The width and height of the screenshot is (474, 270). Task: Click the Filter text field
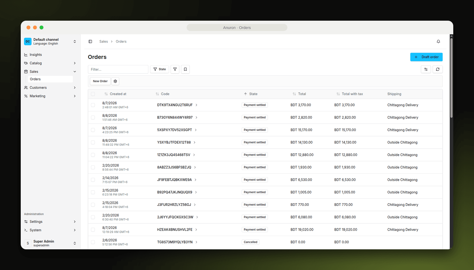(x=118, y=69)
